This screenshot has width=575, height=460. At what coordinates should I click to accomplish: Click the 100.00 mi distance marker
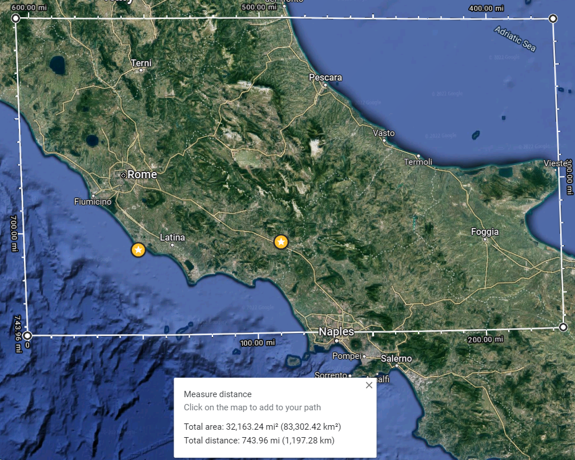(258, 343)
